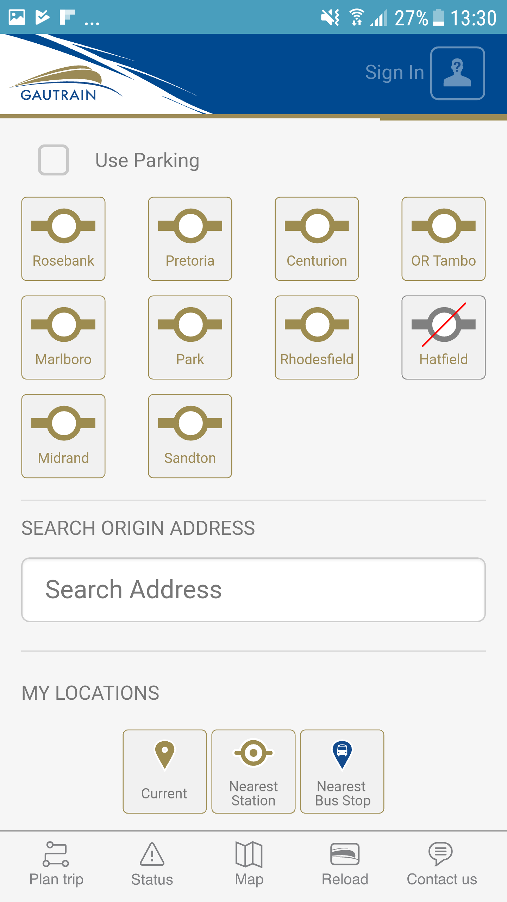Open the Map tab
This screenshot has width=507, height=902.
click(249, 864)
